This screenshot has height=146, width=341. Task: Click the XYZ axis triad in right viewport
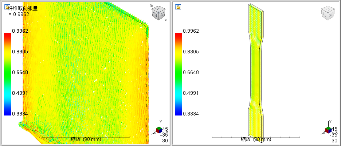point(328,128)
